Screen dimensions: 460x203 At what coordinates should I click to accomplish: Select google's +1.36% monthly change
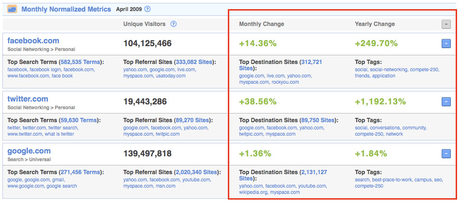[255, 153]
